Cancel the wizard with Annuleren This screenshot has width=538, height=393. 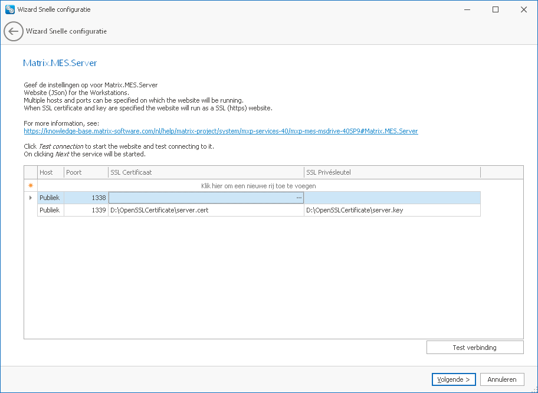tap(502, 379)
